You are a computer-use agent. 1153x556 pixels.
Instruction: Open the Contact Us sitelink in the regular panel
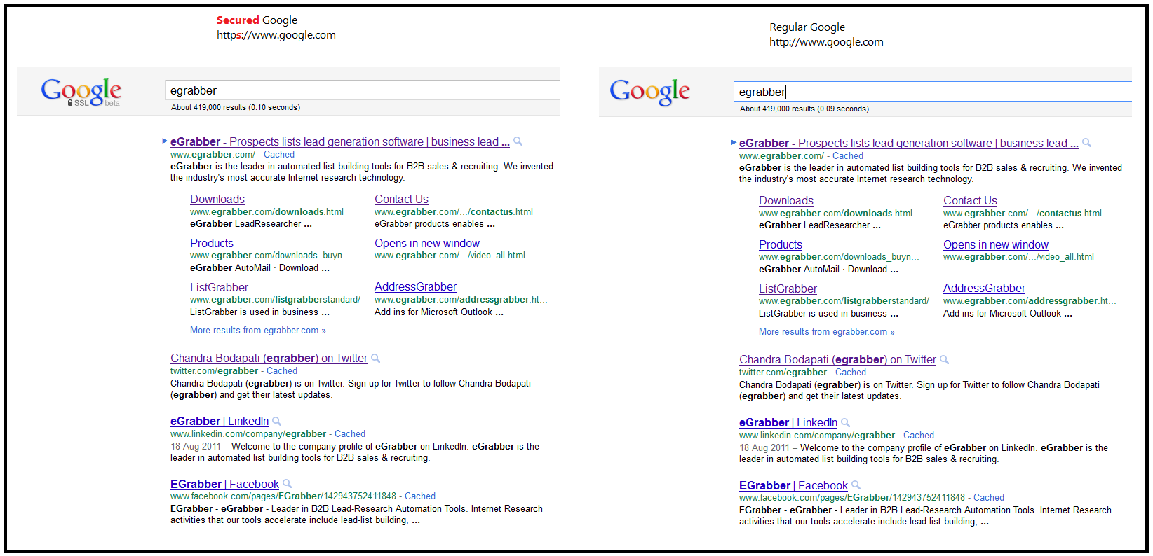point(970,201)
